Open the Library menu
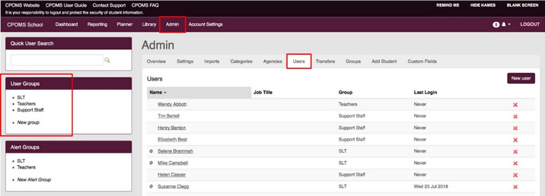This screenshot has width=545, height=196. click(149, 24)
